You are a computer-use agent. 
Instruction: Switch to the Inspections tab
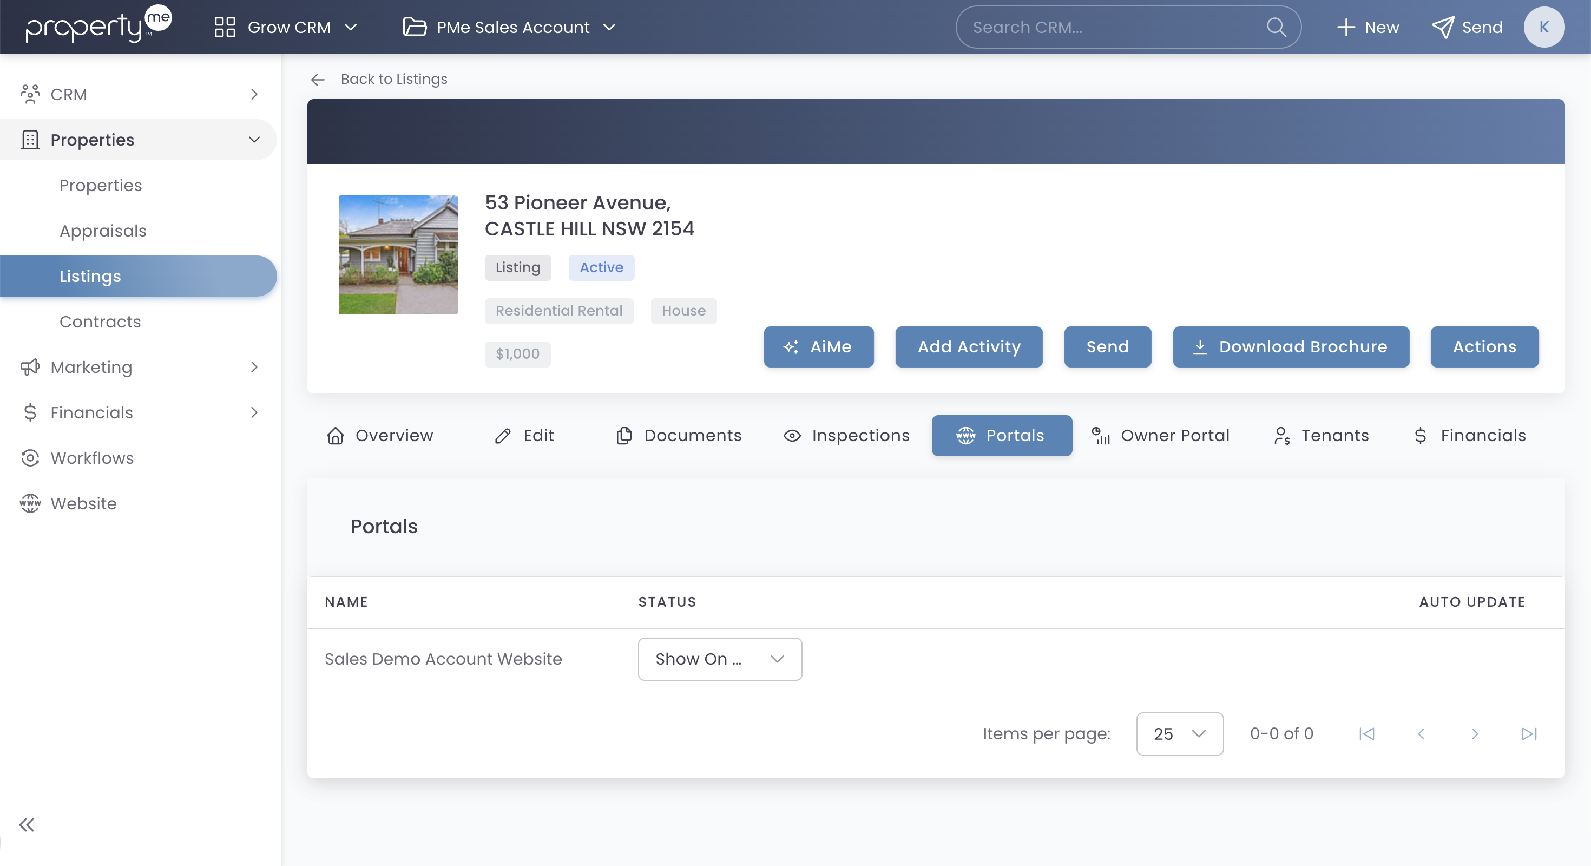pos(847,436)
